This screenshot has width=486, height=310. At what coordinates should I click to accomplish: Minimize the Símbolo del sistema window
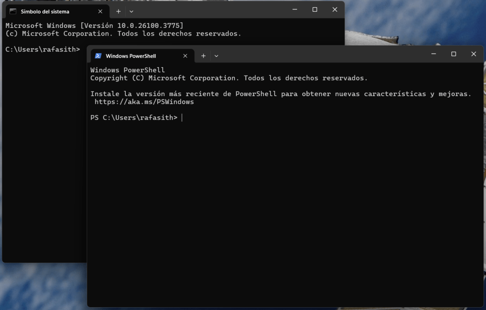[295, 9]
